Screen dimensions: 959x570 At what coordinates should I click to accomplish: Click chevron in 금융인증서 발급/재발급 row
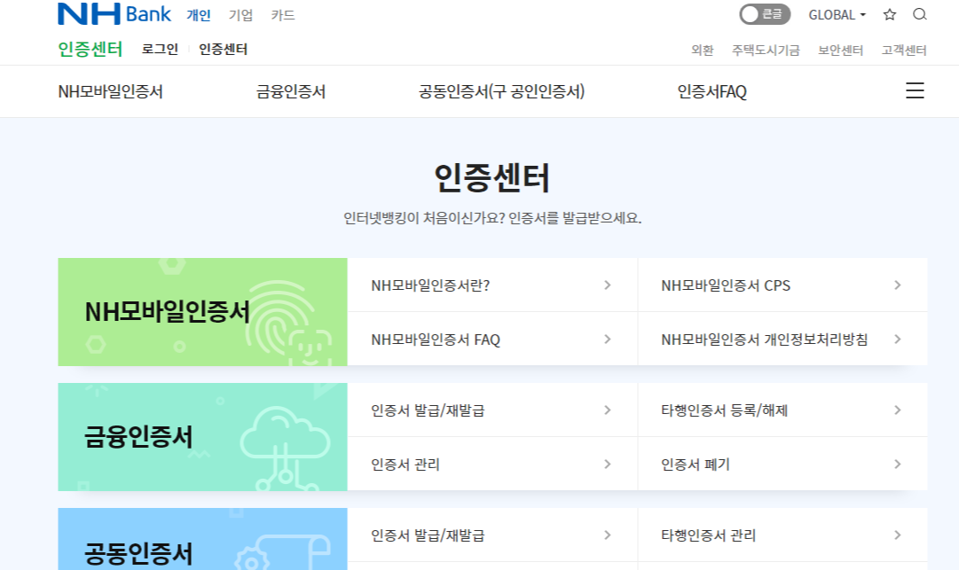coord(608,410)
